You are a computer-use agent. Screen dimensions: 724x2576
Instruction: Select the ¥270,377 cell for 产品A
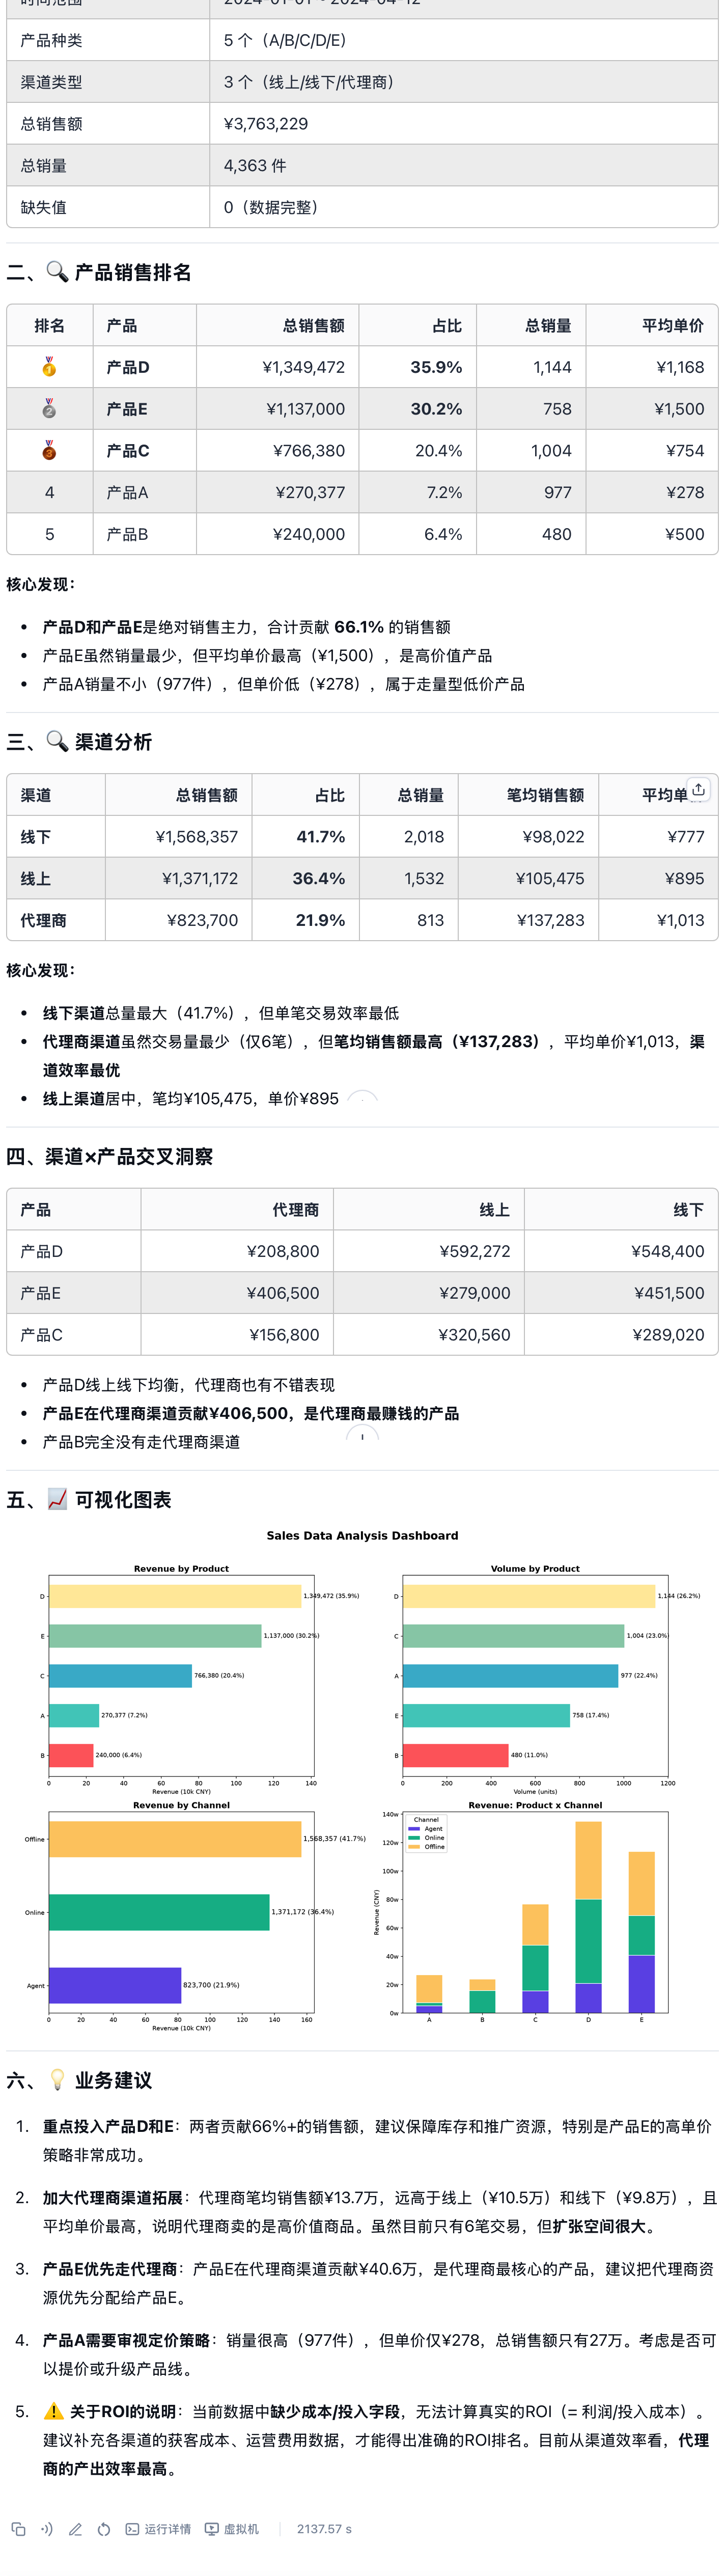[278, 492]
